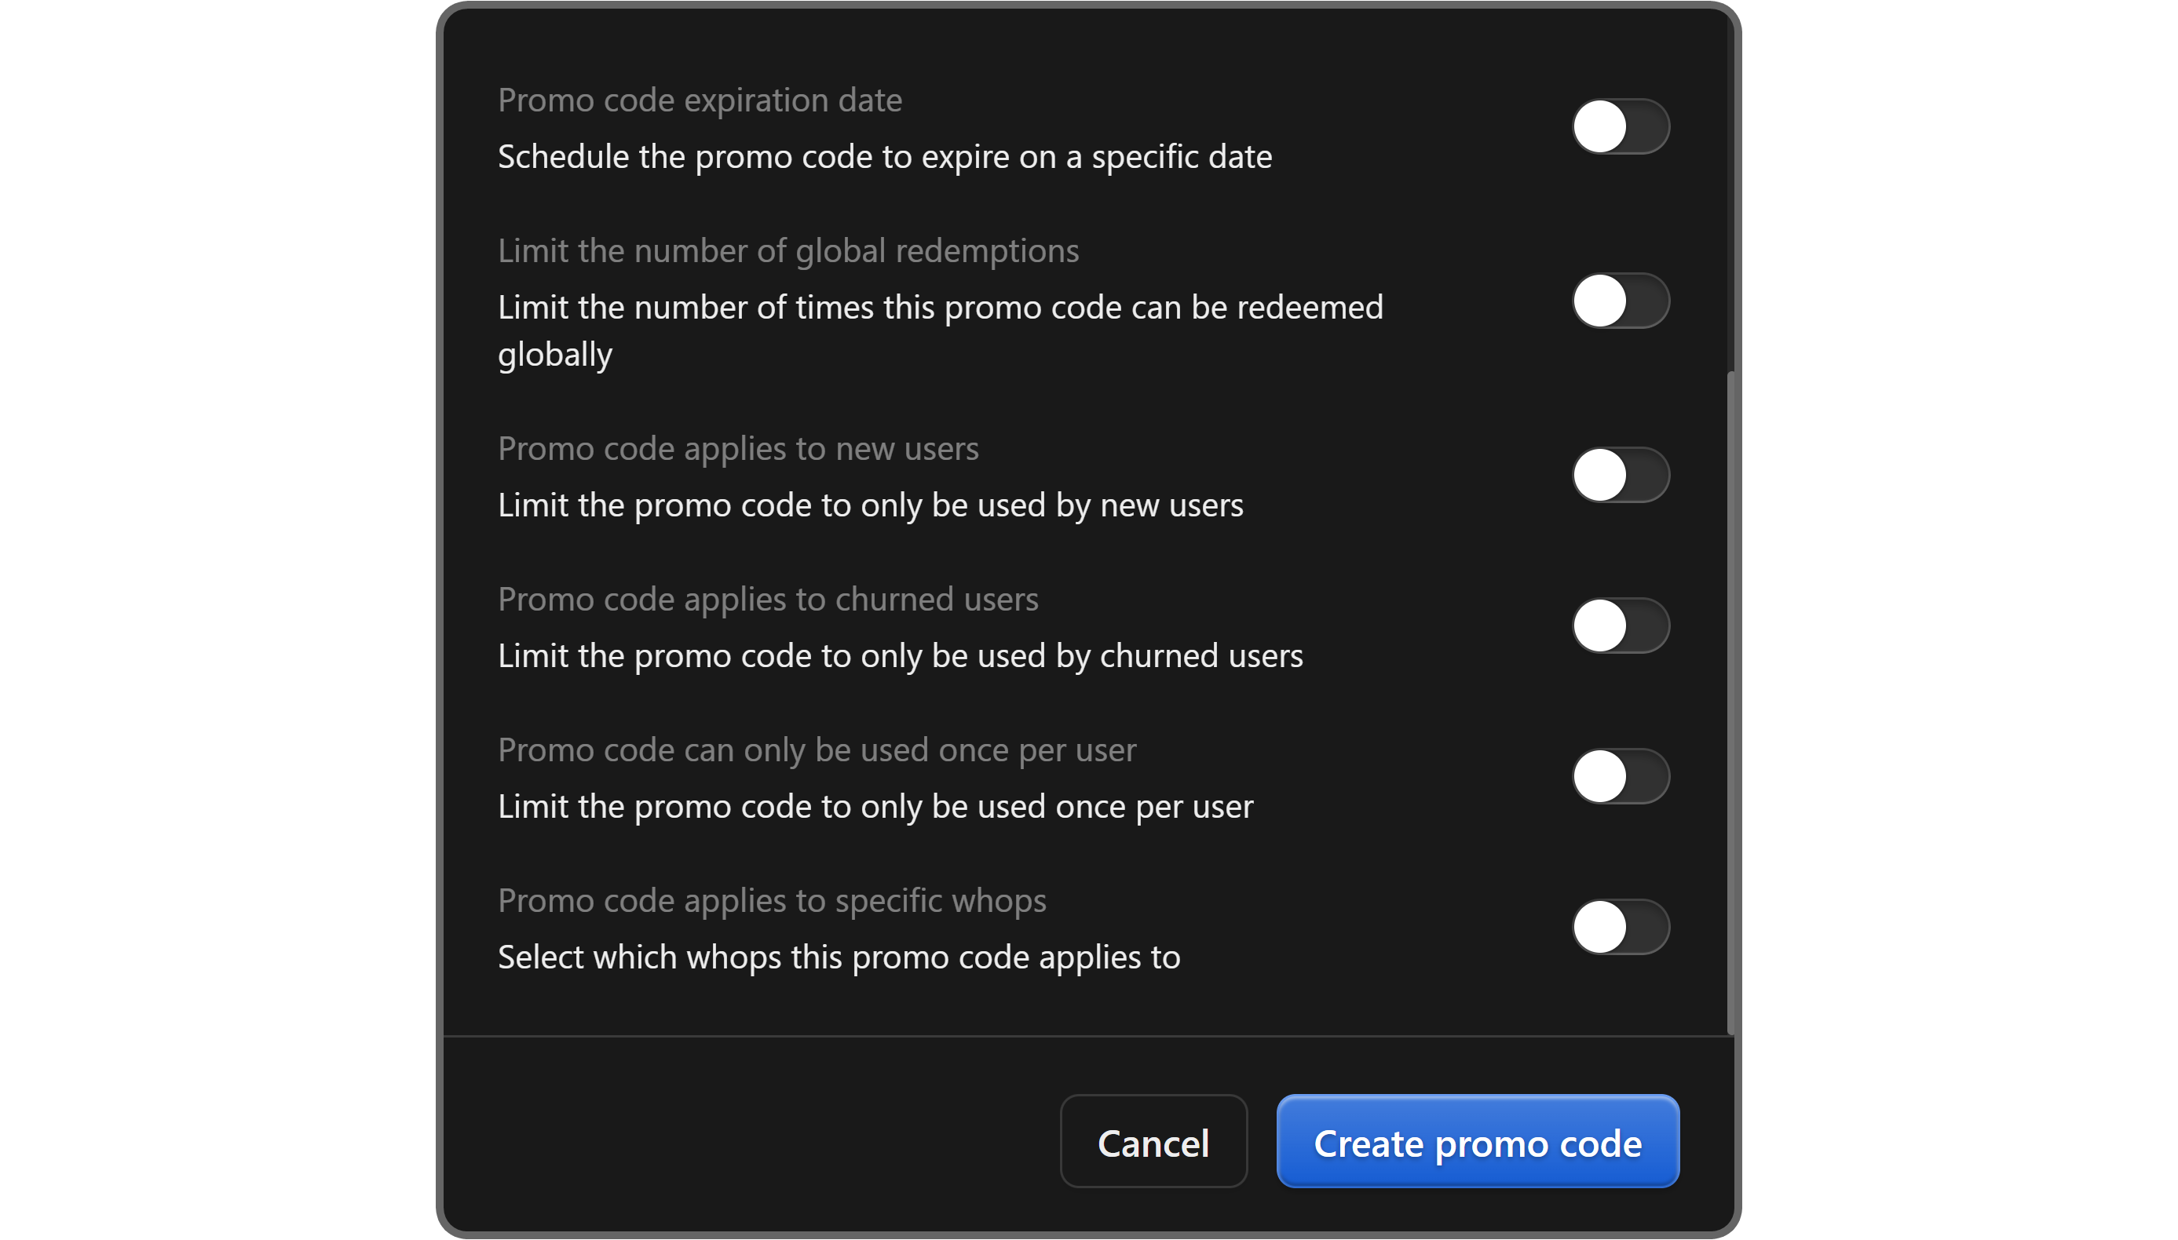The height and width of the screenshot is (1240, 2178).
Task: Click the Create promo code button
Action: point(1477,1142)
